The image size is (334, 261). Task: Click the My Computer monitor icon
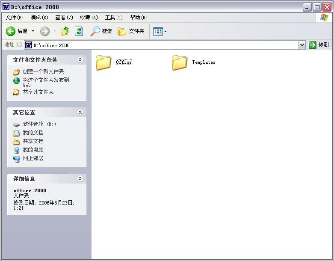[x=16, y=150]
